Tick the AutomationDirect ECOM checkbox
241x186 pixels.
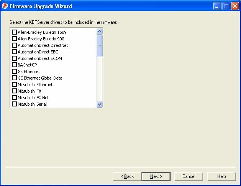[14, 58]
